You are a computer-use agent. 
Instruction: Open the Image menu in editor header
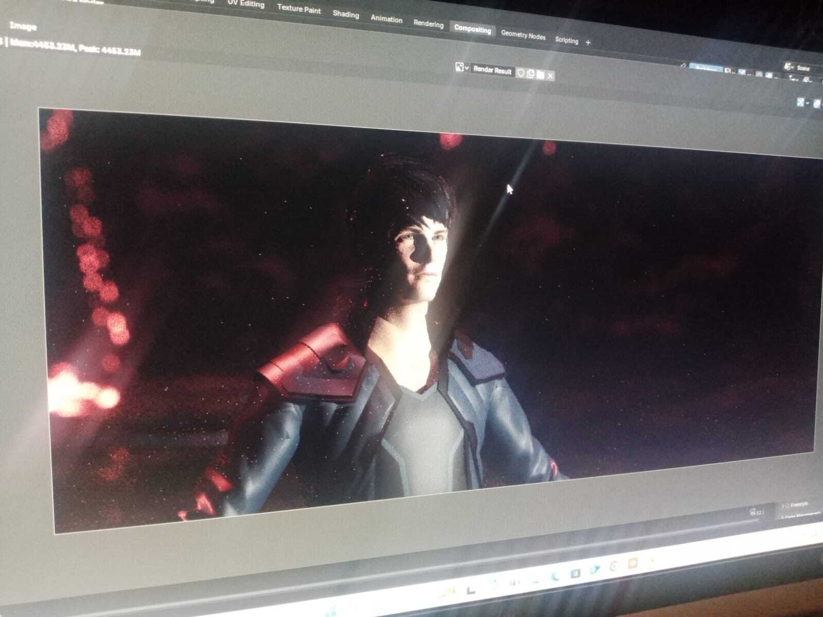(23, 26)
